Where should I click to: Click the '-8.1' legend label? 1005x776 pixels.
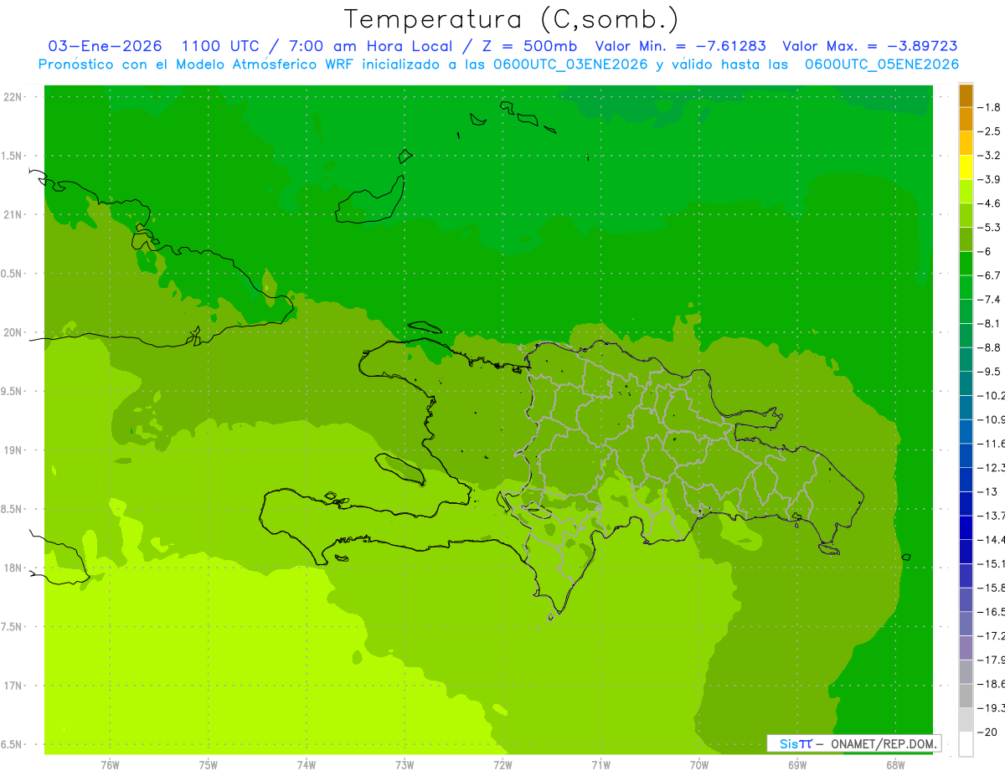[989, 323]
